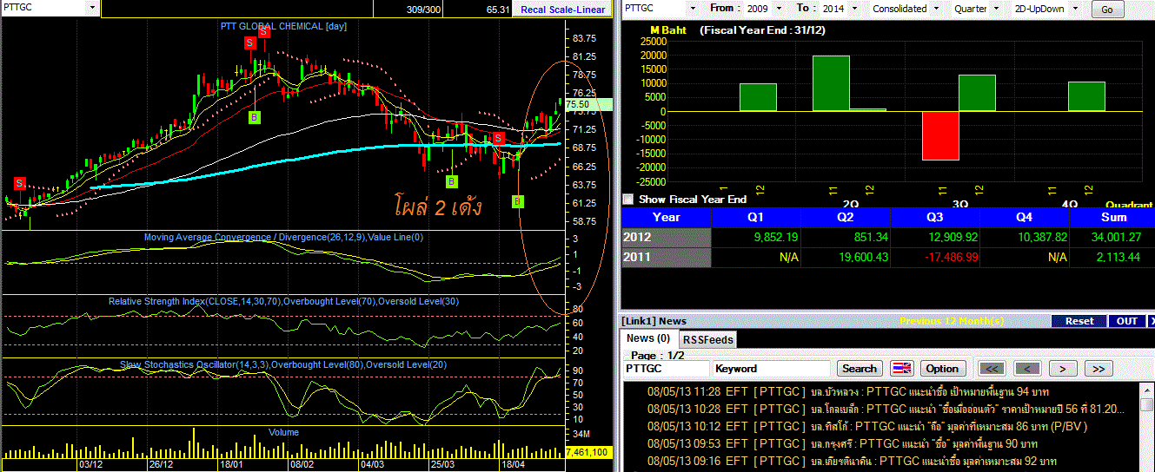Screen dimensions: 1155x472
Task: Click the Slow Stochastics Oscillator title label
Action: pos(283,364)
